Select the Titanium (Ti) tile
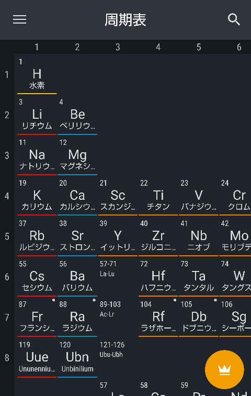Screen dimensions: 251x396 pos(158,197)
